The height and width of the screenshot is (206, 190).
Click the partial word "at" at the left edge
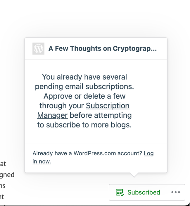[x=3, y=164]
